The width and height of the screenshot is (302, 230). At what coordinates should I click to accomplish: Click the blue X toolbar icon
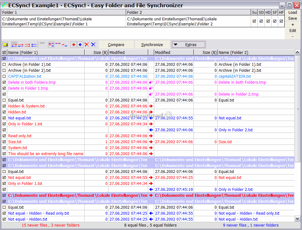93,45
